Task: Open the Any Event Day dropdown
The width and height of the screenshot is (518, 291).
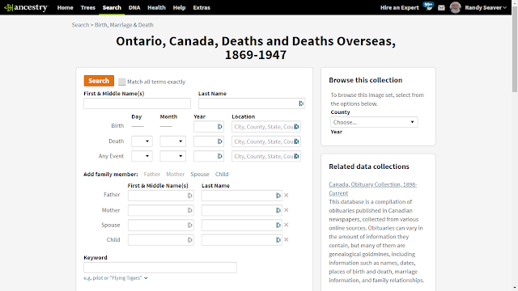Action: (142, 156)
